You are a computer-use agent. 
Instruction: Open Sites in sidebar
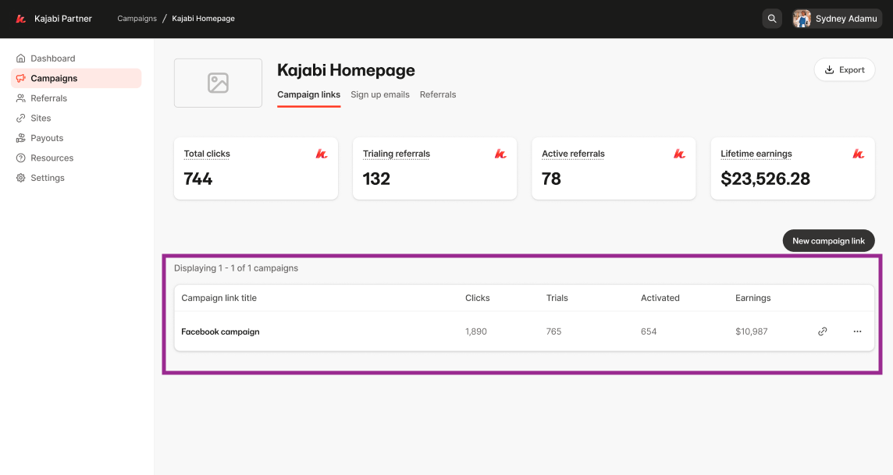point(76,118)
